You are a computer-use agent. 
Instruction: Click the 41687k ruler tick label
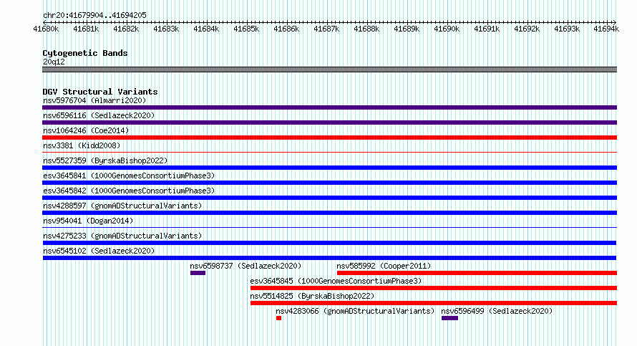[326, 29]
